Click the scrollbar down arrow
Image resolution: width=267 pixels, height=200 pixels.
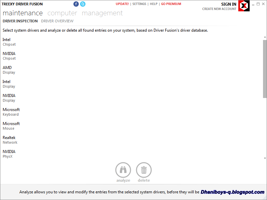(265, 158)
